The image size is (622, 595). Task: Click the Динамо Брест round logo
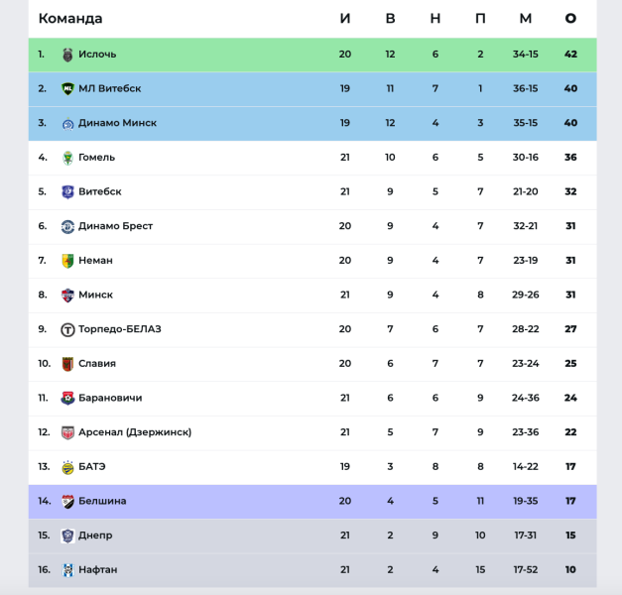coord(67,226)
